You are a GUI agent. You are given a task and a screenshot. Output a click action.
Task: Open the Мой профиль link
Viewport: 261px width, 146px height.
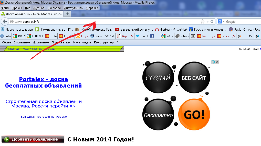tap(33, 49)
